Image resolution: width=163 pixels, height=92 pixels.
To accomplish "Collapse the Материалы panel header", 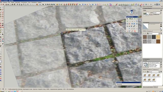I will (x=152, y=22).
